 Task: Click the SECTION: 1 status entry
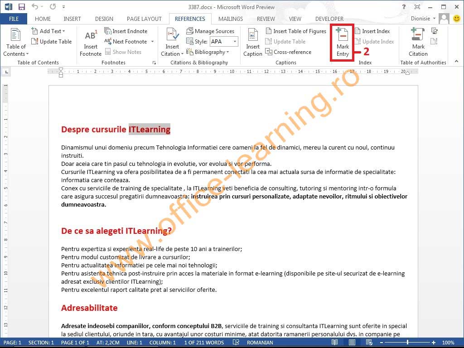point(41,343)
